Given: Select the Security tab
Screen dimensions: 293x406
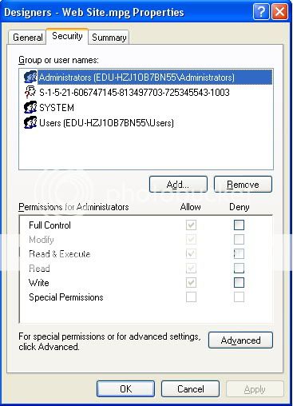Looking at the screenshot, I should coord(67,36).
